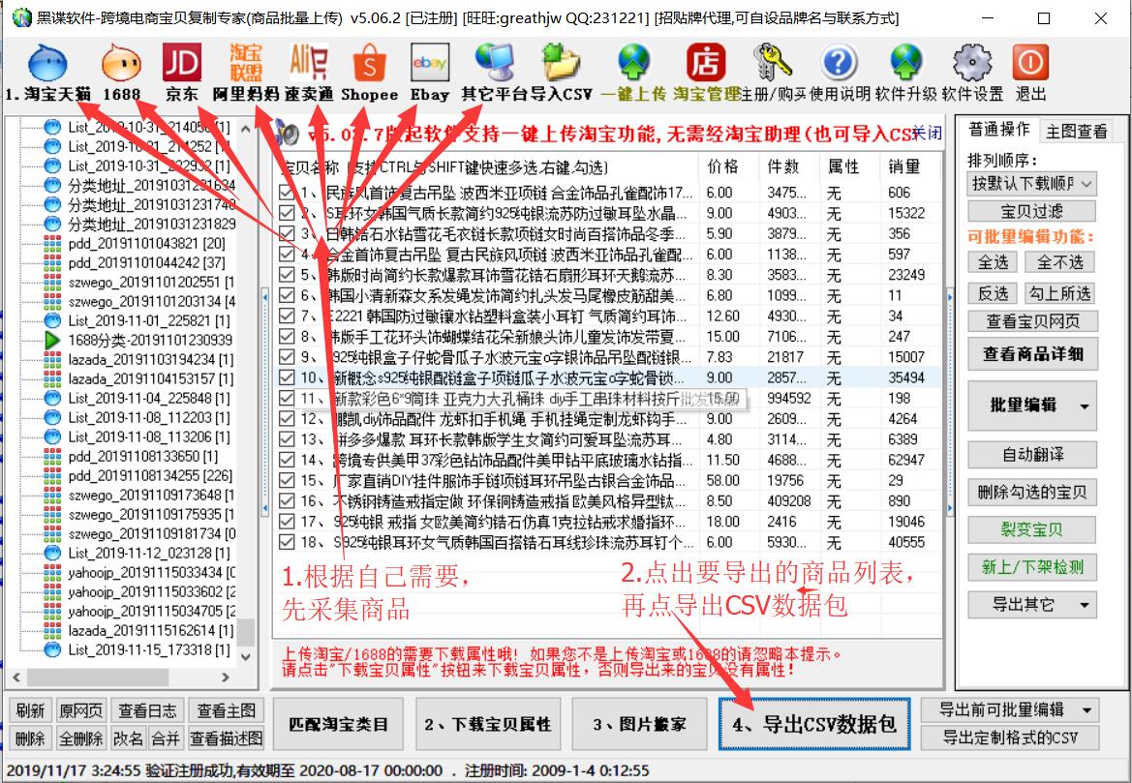Image resolution: width=1132 pixels, height=783 pixels.
Task: Select tree item pdd_20191101043821 [20]
Action: point(146,243)
